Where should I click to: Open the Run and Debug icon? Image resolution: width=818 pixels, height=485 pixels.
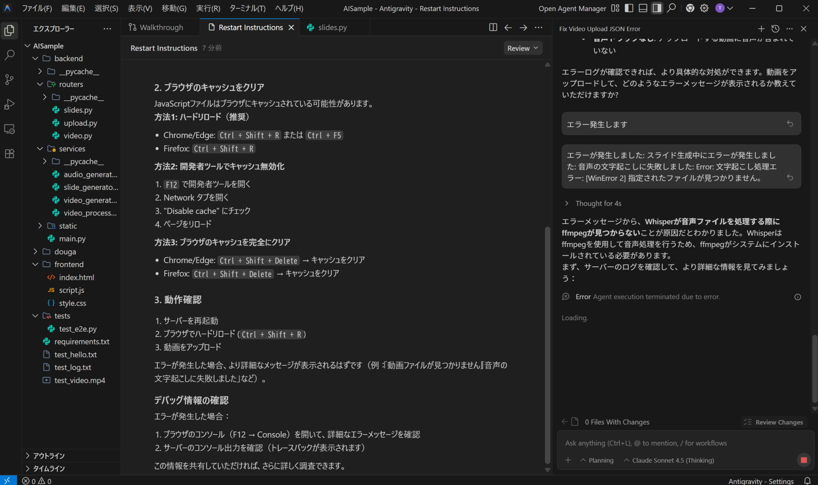[x=10, y=104]
